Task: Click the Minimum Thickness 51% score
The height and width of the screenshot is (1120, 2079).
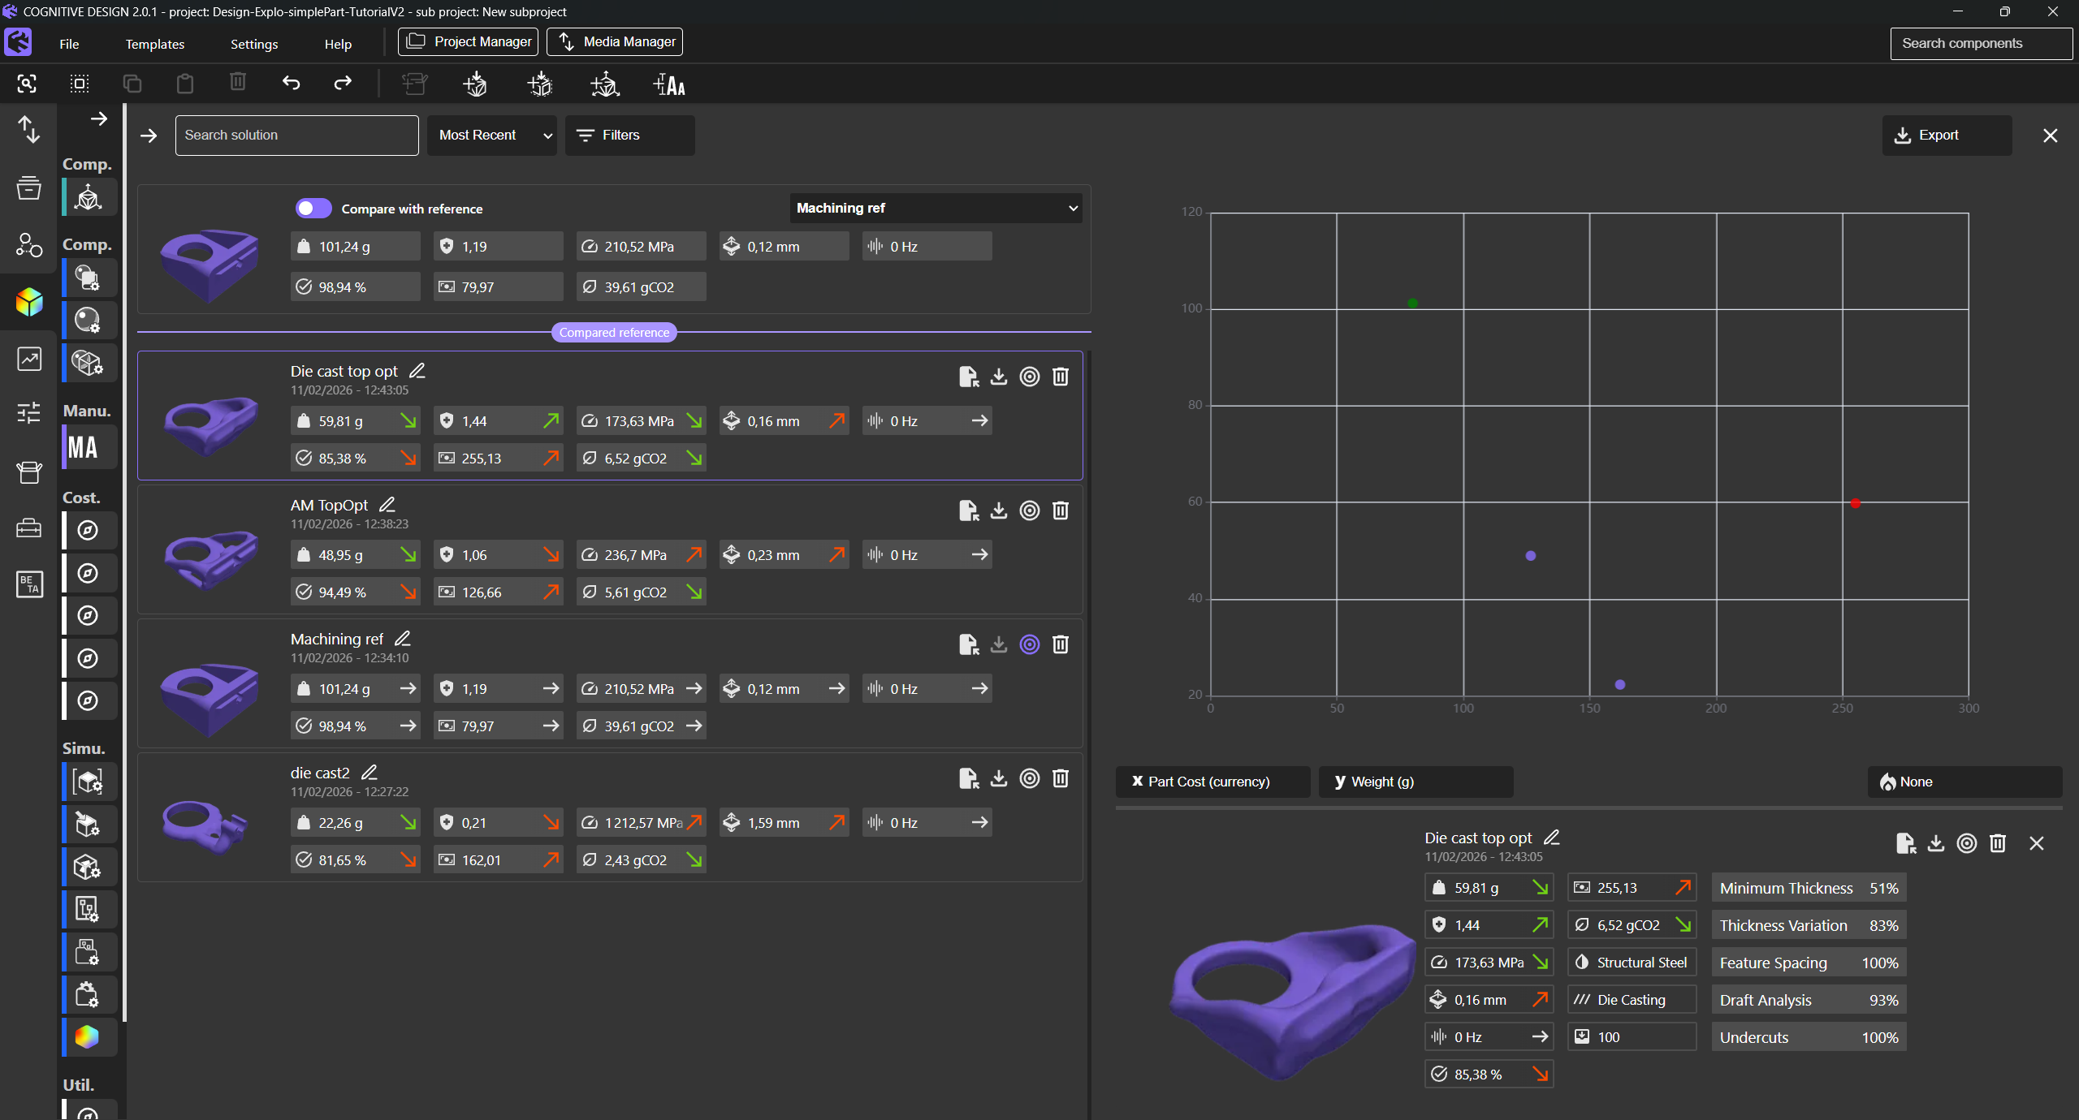Action: tap(1809, 888)
